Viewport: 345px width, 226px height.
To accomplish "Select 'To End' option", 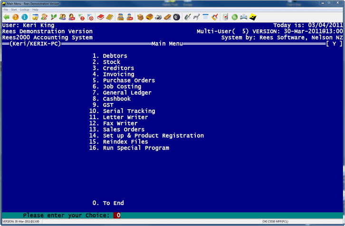I will (x=113, y=203).
